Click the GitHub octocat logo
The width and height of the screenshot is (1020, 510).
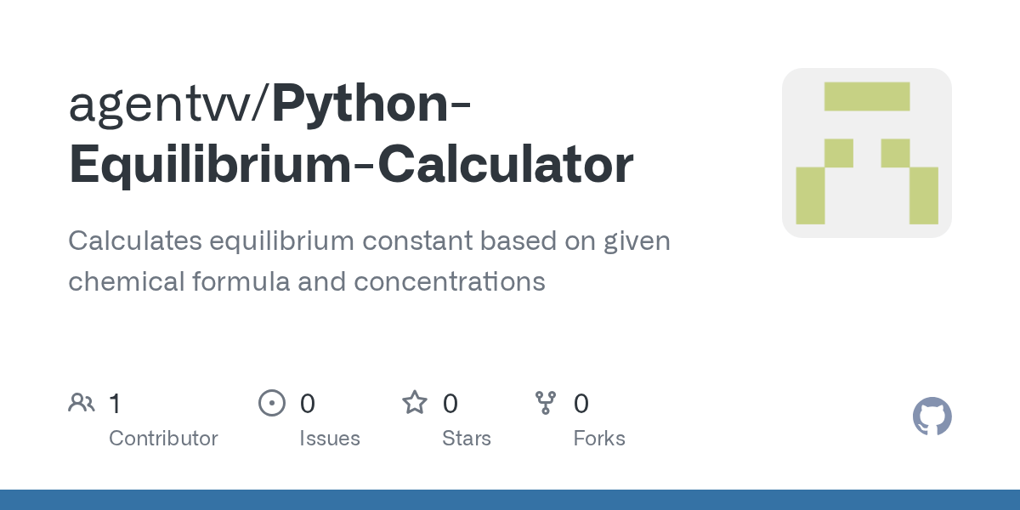(932, 416)
